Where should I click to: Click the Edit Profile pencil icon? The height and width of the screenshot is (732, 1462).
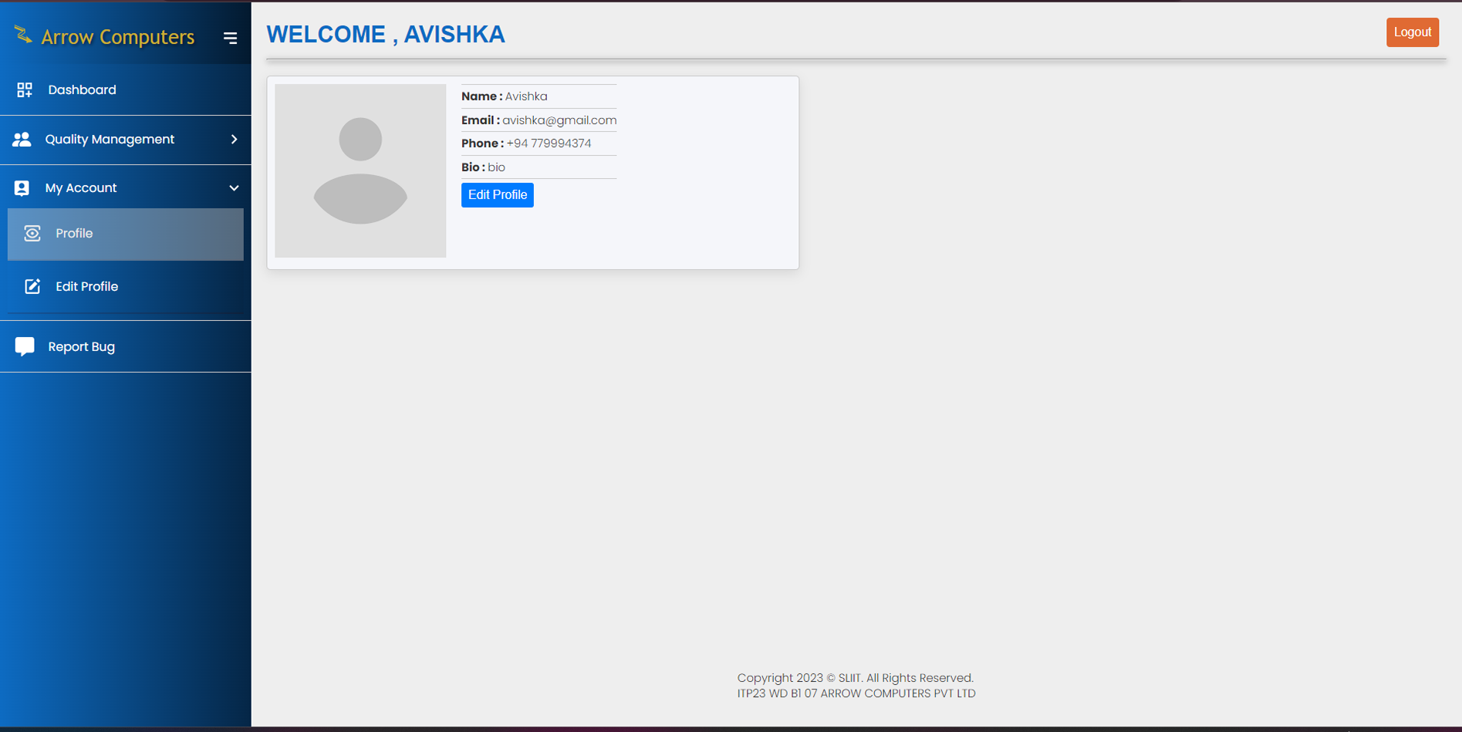32,286
